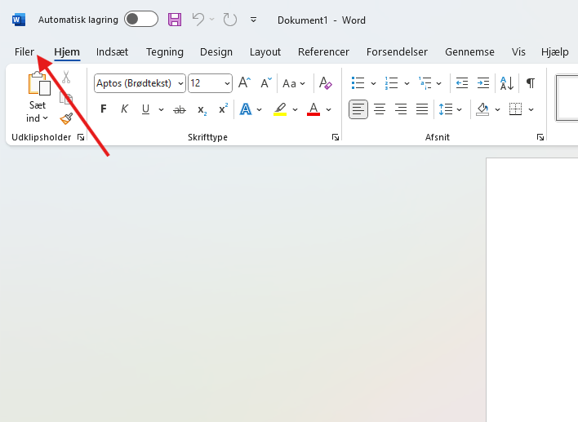Click the Save icon in title bar
The height and width of the screenshot is (422, 578).
coord(175,20)
